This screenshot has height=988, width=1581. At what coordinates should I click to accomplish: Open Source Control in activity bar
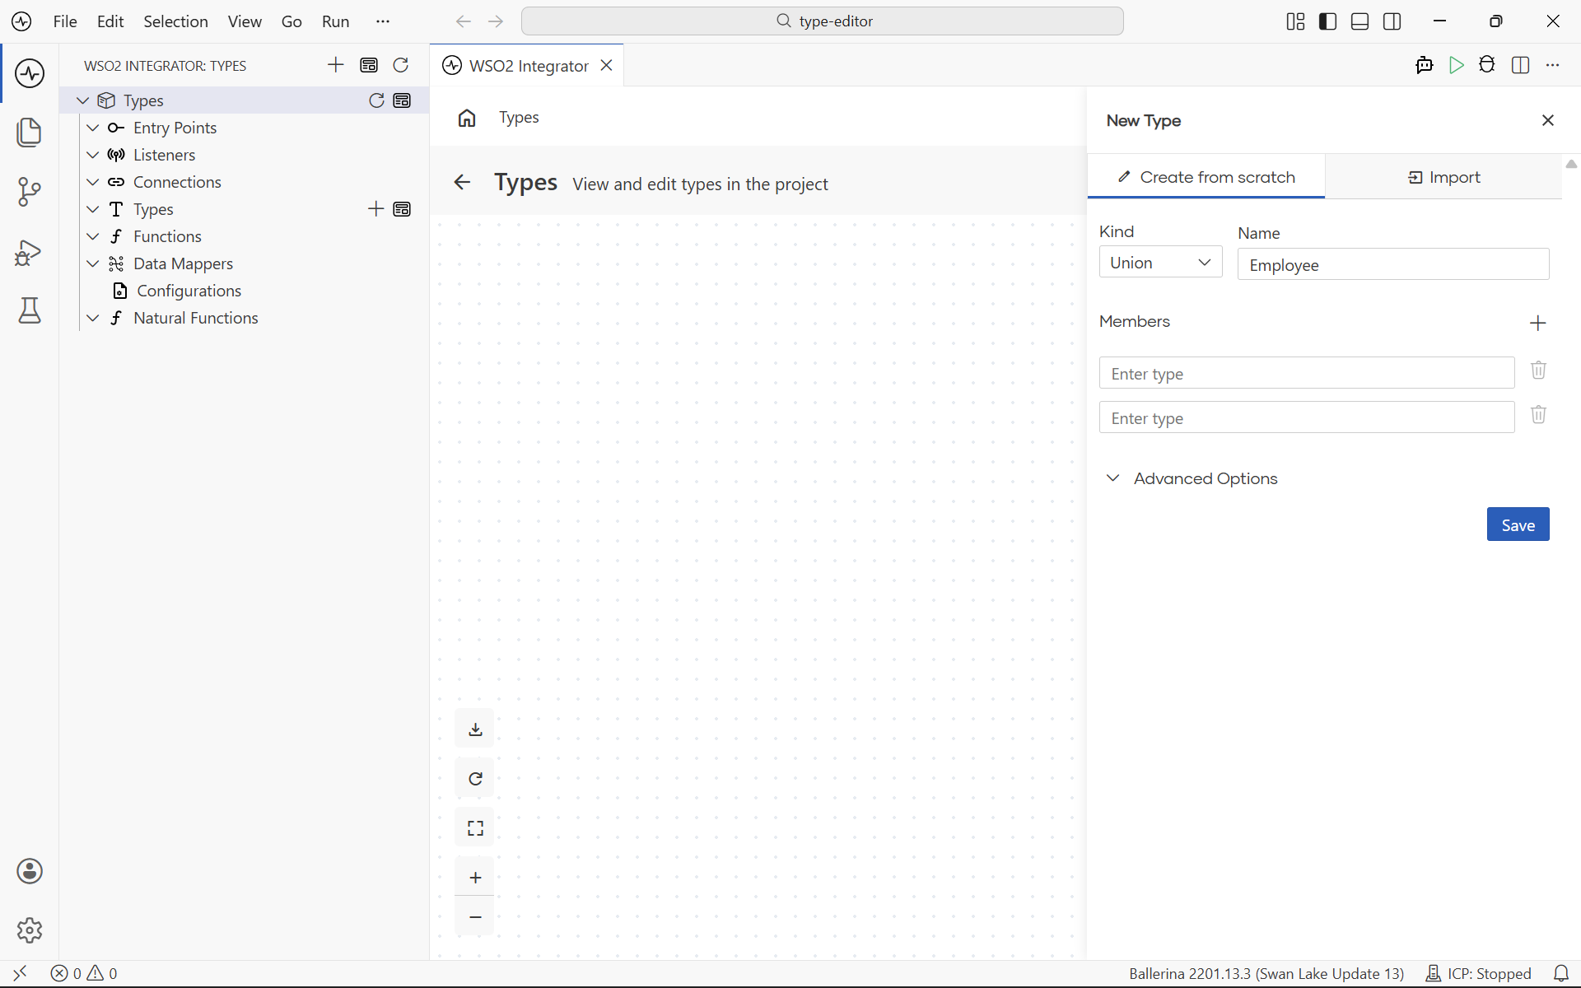[30, 192]
